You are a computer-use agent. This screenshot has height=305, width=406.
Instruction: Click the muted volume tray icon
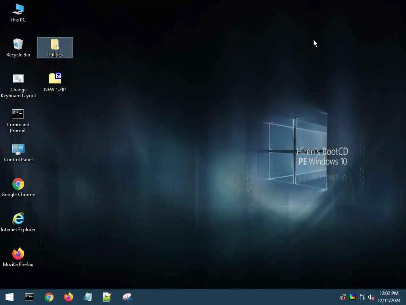click(371, 297)
